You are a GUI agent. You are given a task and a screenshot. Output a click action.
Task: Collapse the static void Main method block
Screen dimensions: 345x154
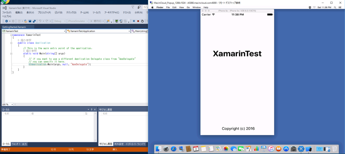[x=11, y=54]
